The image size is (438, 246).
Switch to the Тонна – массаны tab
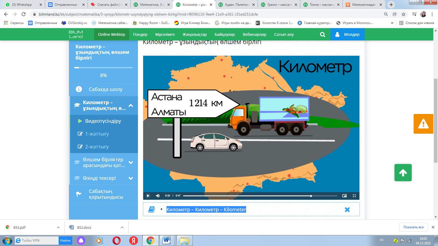click(x=321, y=5)
